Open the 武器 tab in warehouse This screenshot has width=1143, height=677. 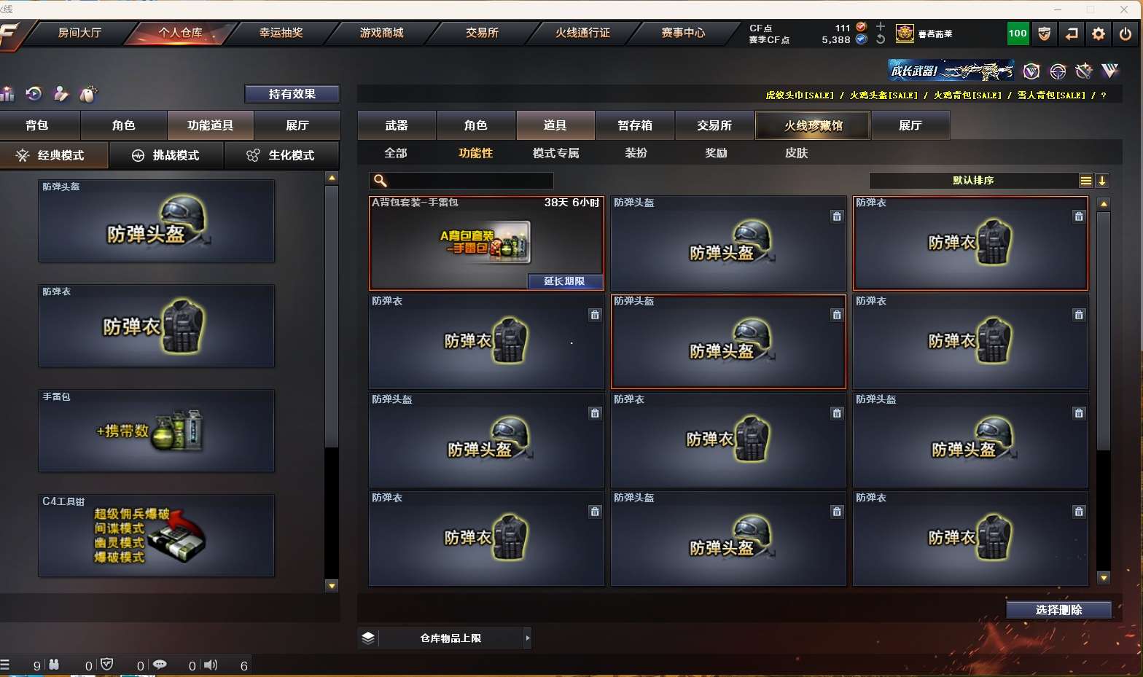click(x=397, y=125)
